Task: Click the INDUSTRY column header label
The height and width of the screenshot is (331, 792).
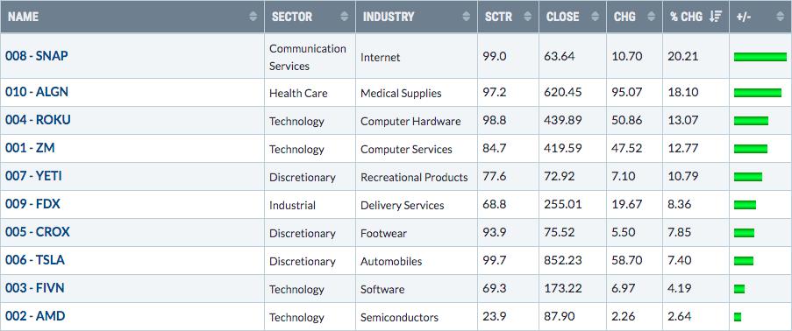Action: click(x=389, y=16)
